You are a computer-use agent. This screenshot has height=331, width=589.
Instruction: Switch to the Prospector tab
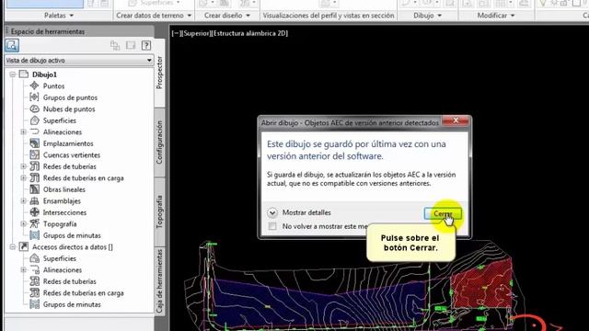click(x=159, y=73)
